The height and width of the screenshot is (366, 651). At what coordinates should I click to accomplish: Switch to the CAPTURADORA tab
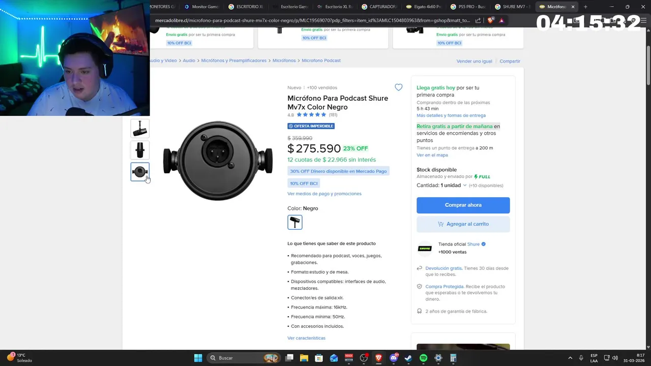tap(379, 7)
